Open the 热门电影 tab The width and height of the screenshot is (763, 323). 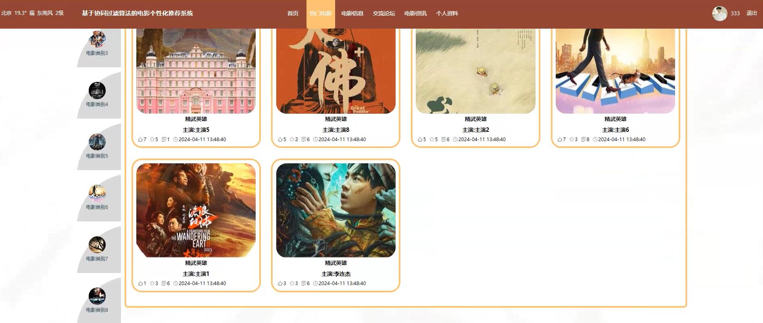[321, 13]
